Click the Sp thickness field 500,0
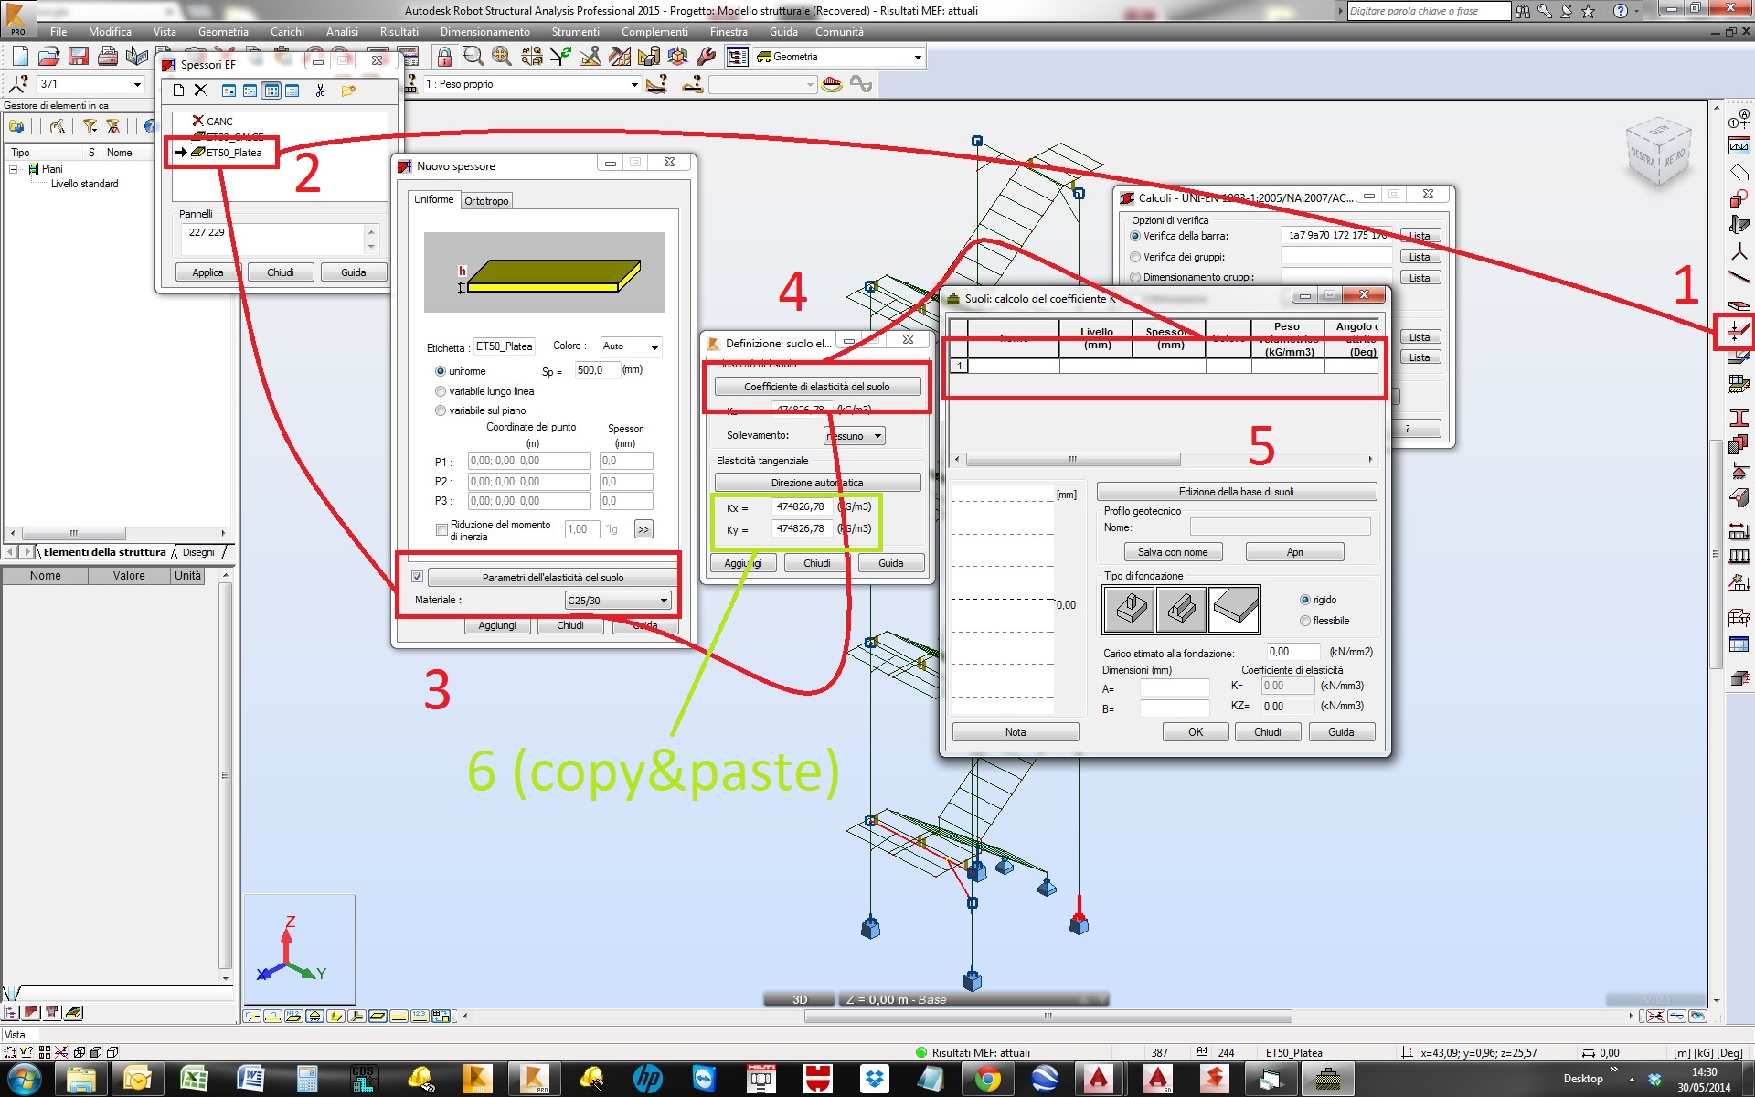The image size is (1755, 1097). pyautogui.click(x=596, y=370)
